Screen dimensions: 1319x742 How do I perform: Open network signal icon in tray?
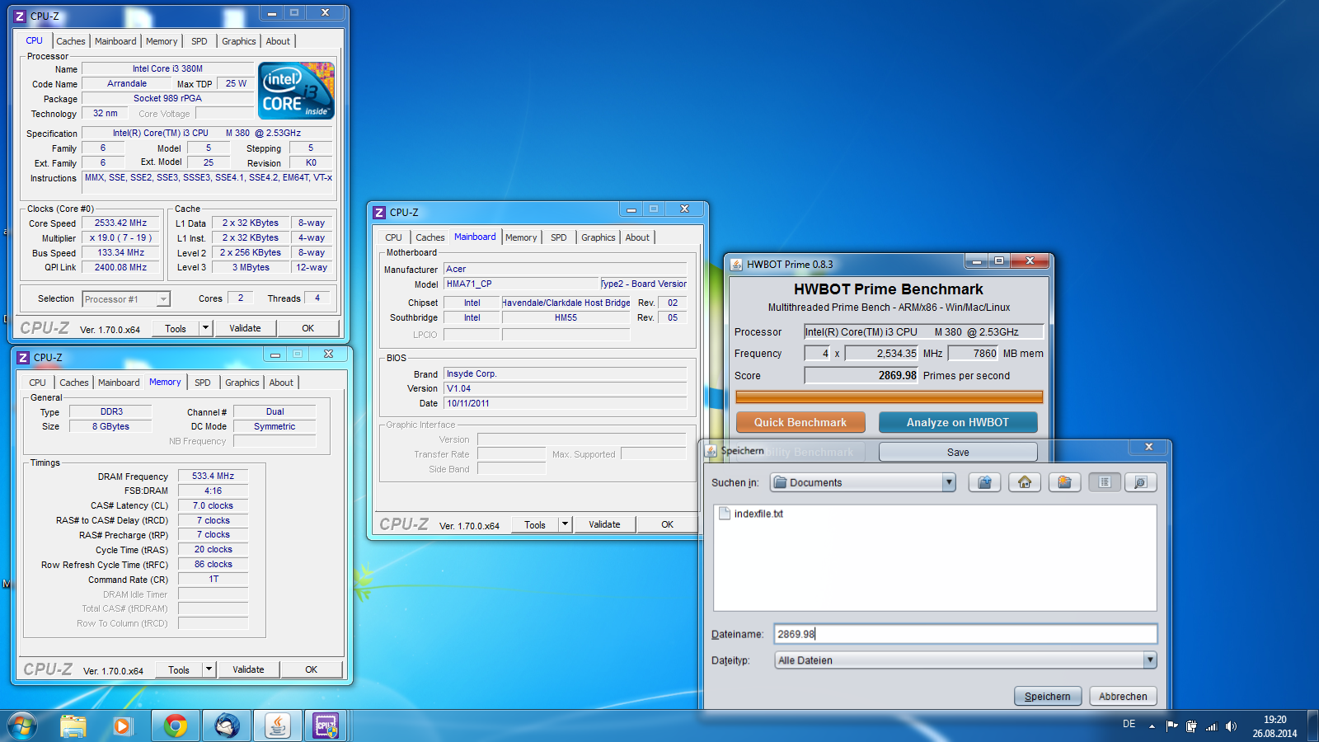pyautogui.click(x=1211, y=726)
